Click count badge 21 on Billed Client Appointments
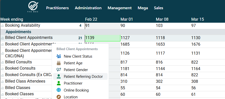Screen dimensions: 225x99 [x=80, y=38]
